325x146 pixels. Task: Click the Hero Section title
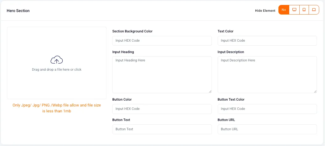pyautogui.click(x=18, y=11)
